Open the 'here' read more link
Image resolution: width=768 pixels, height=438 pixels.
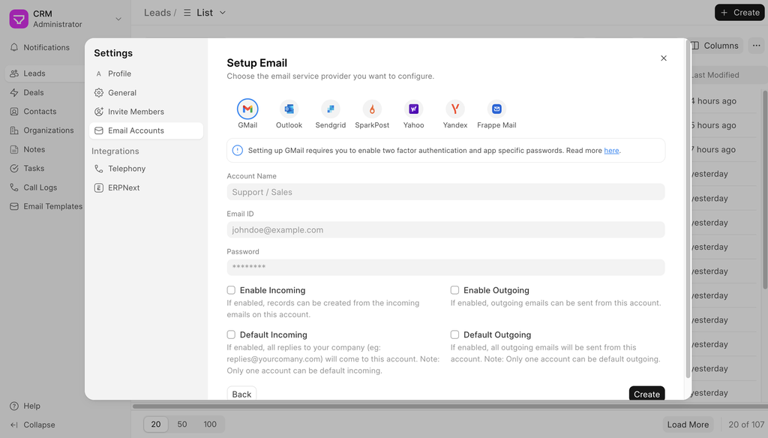pyautogui.click(x=611, y=151)
